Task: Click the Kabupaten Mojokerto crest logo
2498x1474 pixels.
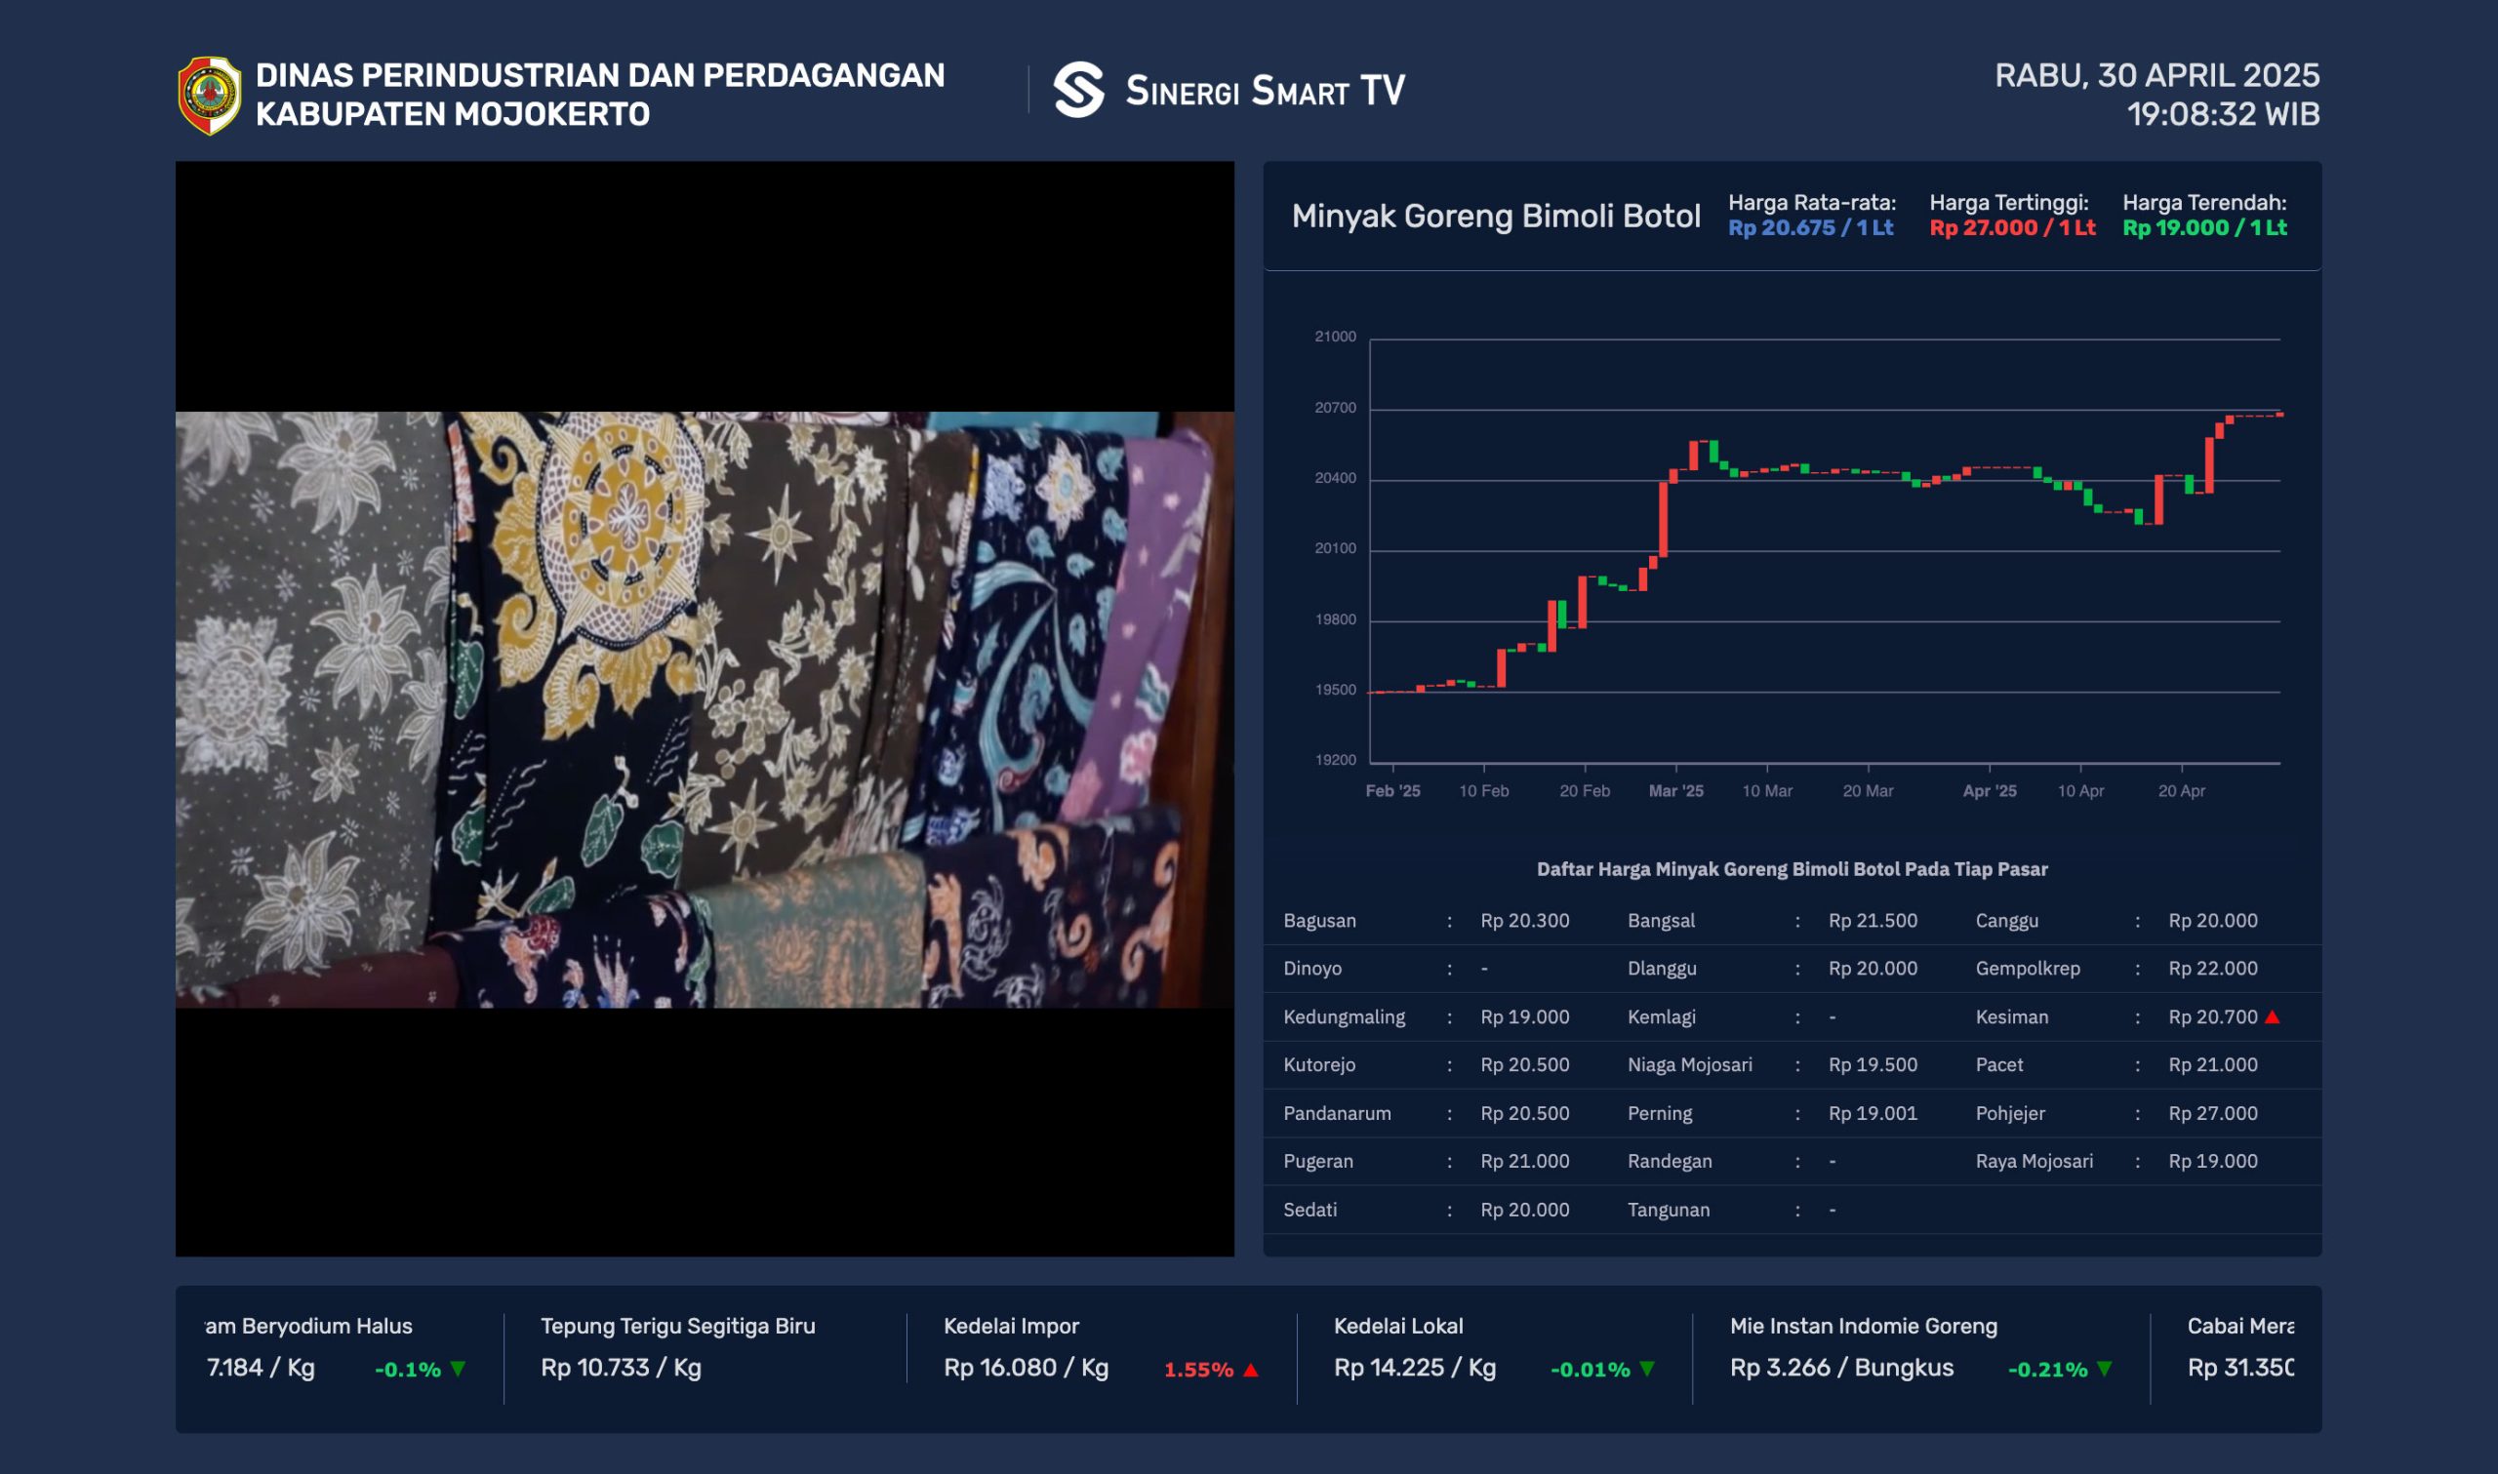Action: click(209, 96)
